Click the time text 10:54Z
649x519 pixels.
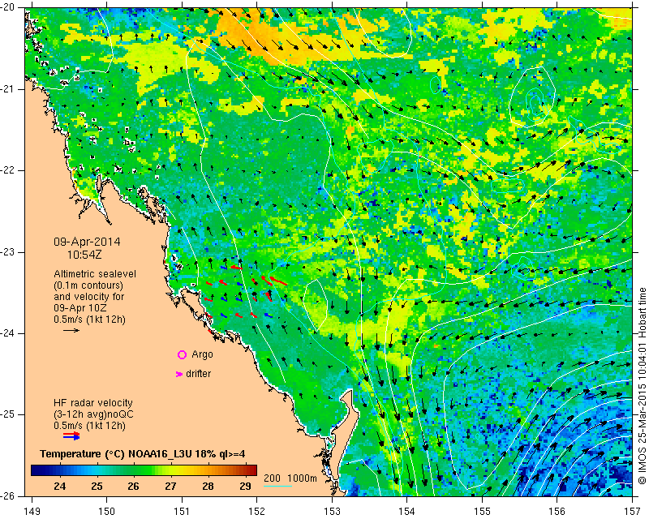84,255
